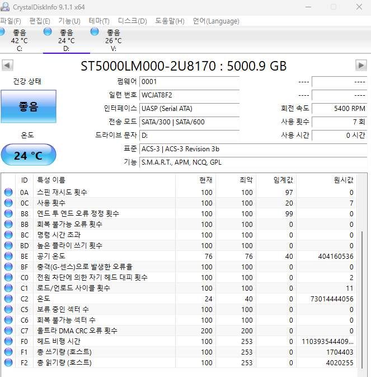This screenshot has width=371, height=377.
Task: Click the firmware field showing 0001
Action: [189, 82]
